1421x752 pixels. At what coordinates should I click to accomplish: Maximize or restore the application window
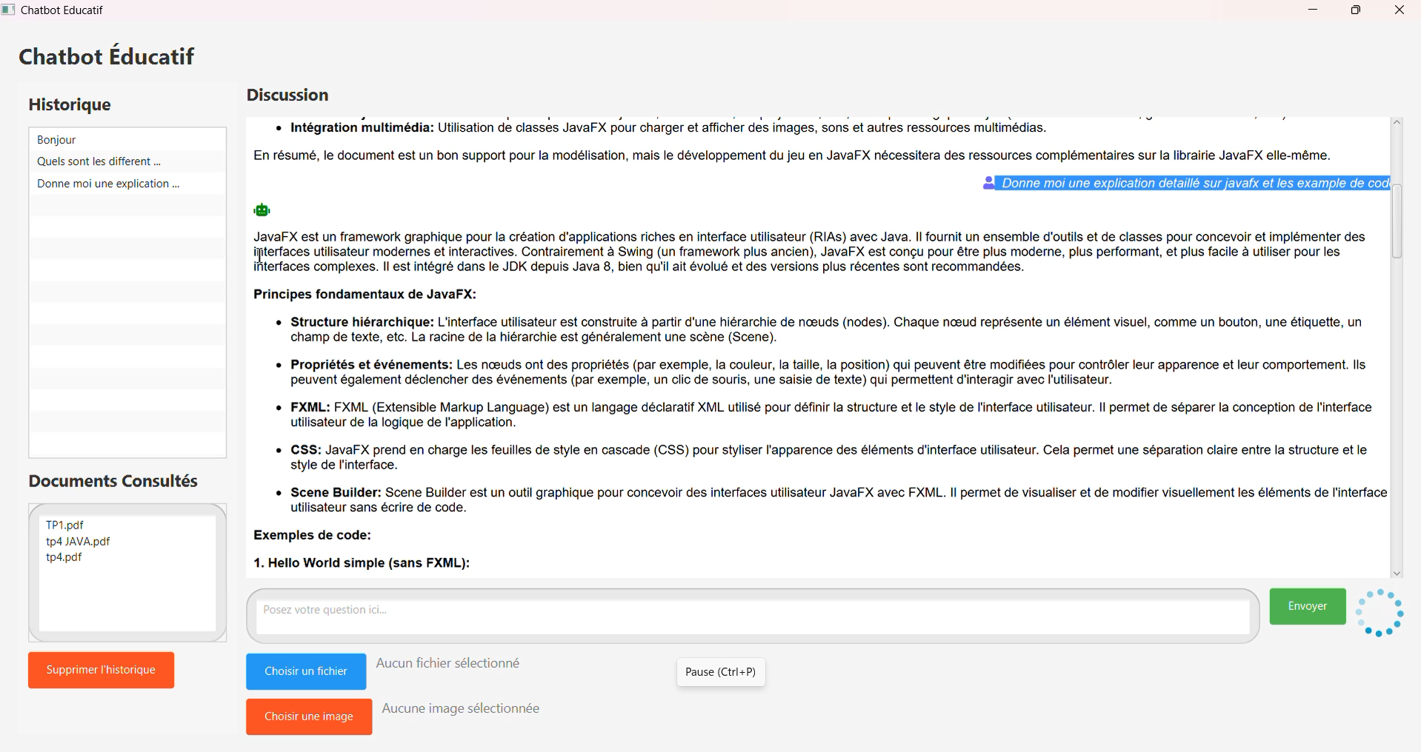tap(1355, 10)
